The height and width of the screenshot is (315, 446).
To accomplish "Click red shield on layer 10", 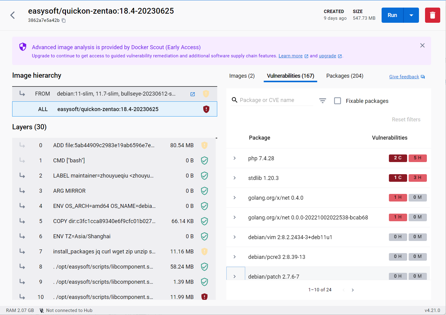I will coord(204,296).
